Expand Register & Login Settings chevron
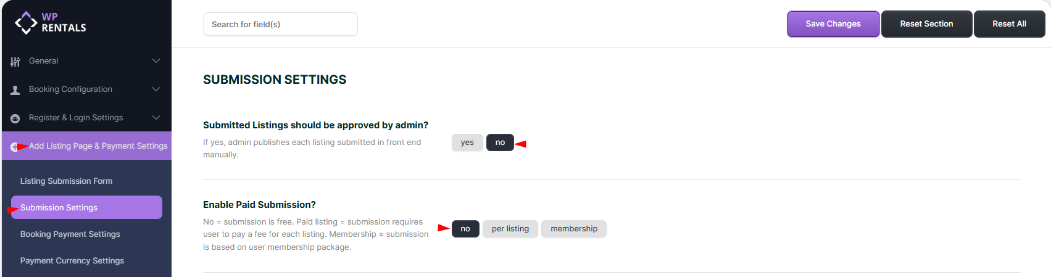The image size is (1051, 277). [156, 118]
